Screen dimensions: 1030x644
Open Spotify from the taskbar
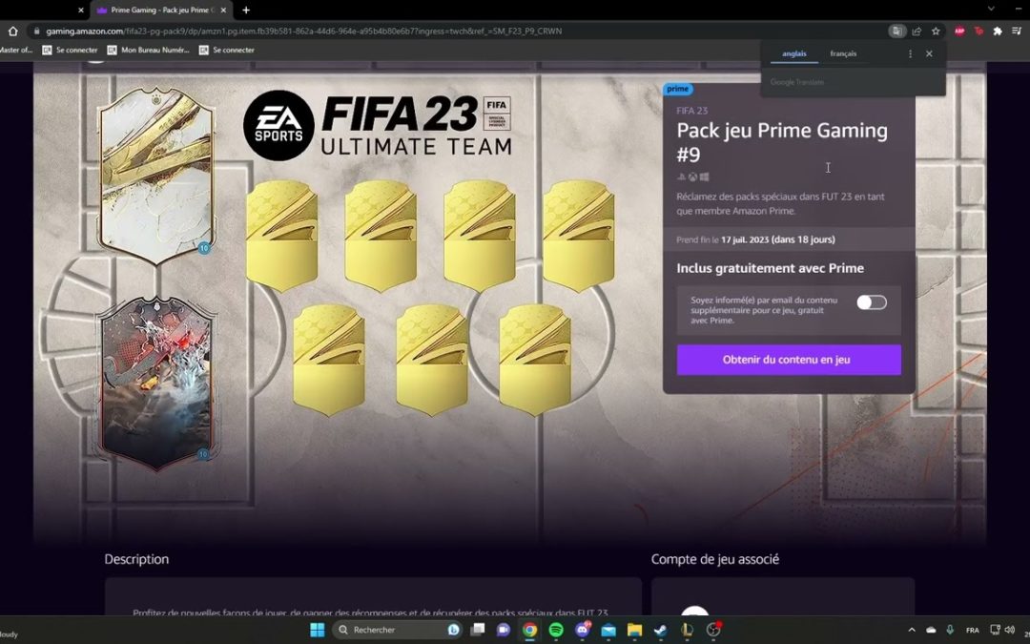click(x=556, y=630)
